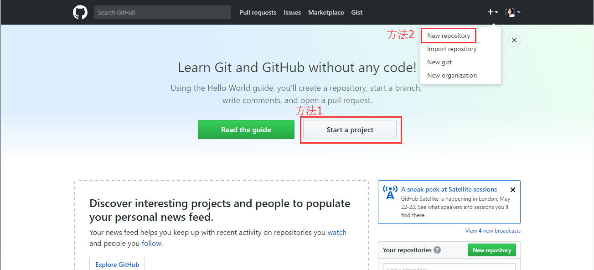Screen dimensions: 594x270
Task: Open Gist from the header
Action: (x=357, y=12)
